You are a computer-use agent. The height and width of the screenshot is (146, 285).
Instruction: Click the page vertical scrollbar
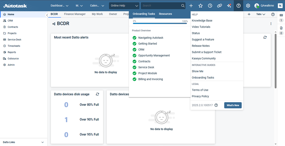point(276,61)
